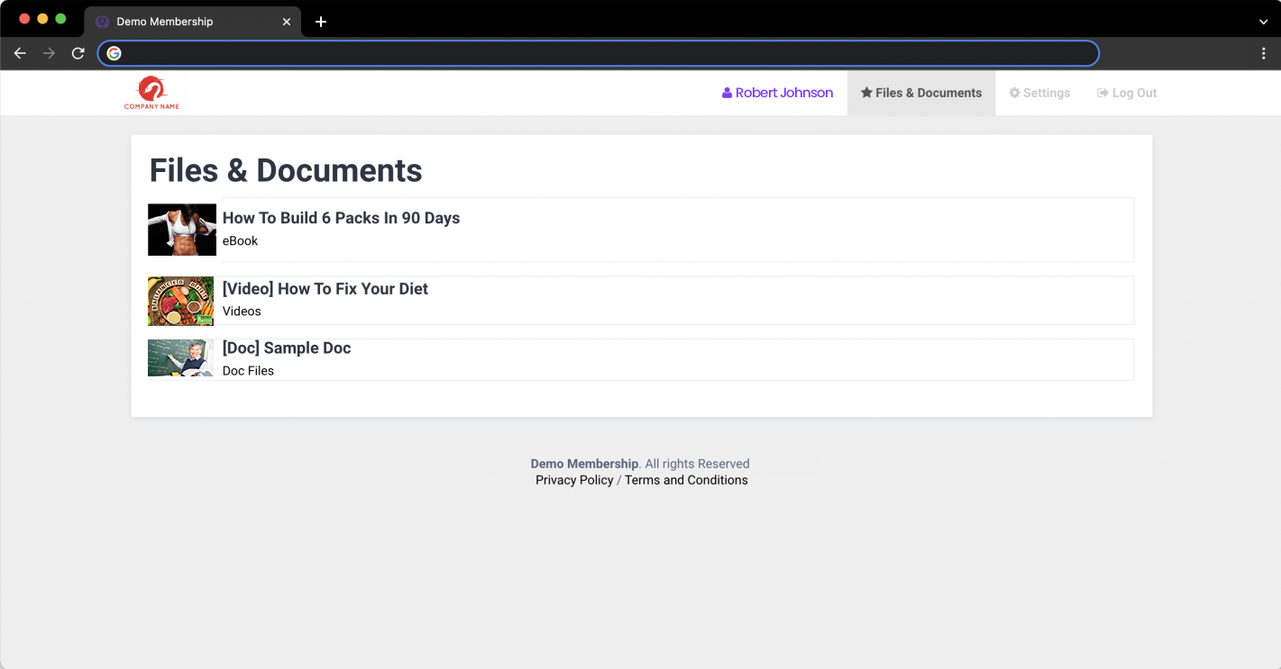Click the Google icon in address bar
The height and width of the screenshot is (669, 1281).
coord(114,54)
